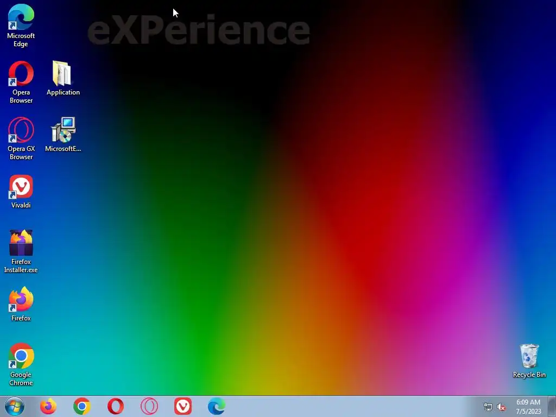Launch Microsoft Edge from the taskbar
Screen dimensions: 556x417
click(x=217, y=406)
